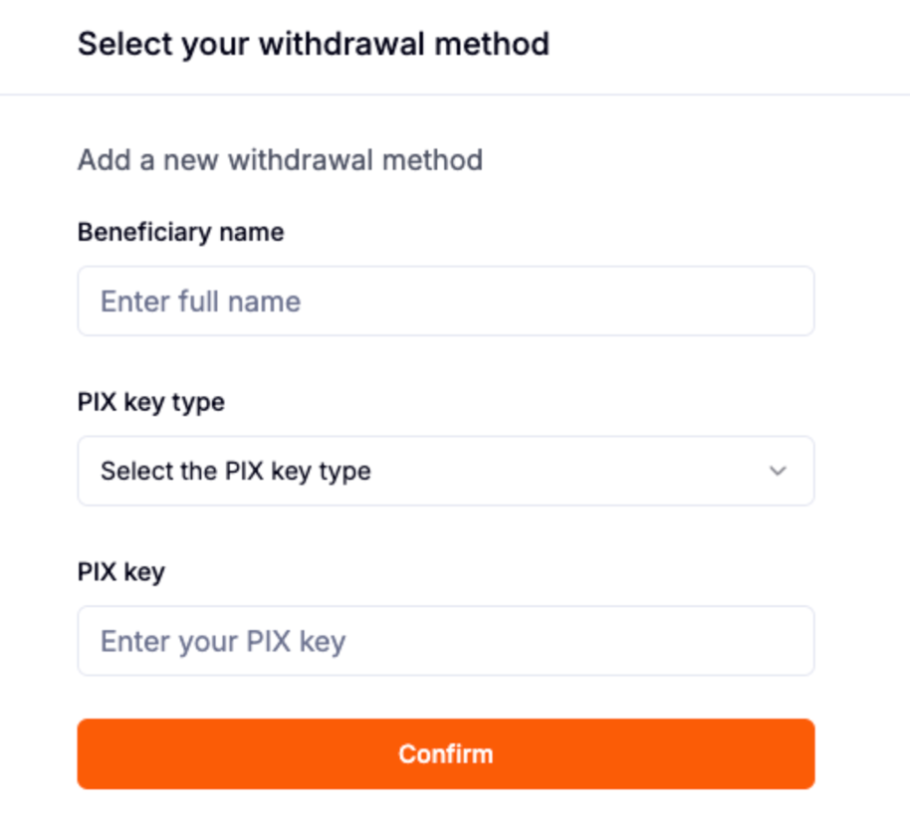Click the "Add a new withdrawal method" subtitle
Viewport: 910px width, 816px height.
pos(280,160)
